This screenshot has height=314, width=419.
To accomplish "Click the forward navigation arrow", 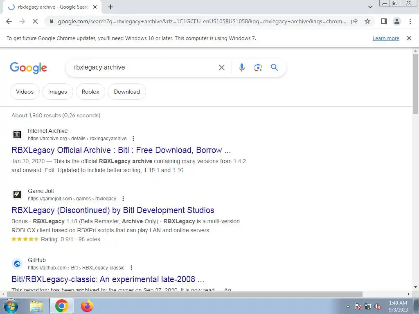I will [x=22, y=21].
